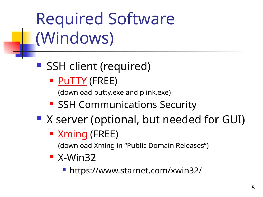Screen dimensions: 263x197
Task: Click the '(FREE)' text next to PuTTY
Action: (103, 81)
